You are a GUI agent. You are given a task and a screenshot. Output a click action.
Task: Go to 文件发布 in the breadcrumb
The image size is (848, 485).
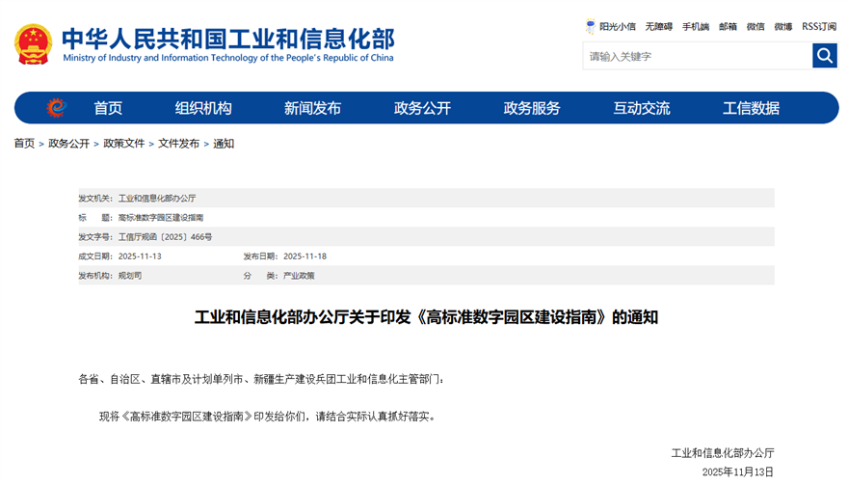178,144
